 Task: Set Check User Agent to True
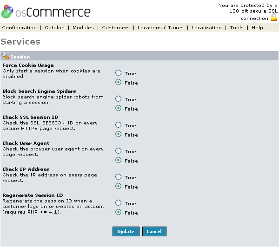point(118,151)
